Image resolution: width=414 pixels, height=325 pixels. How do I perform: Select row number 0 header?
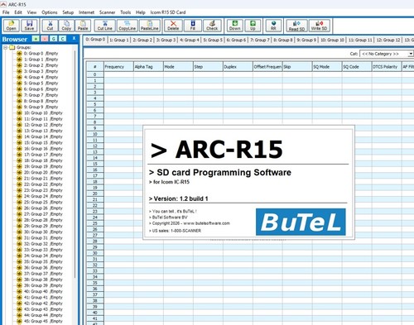pos(95,74)
